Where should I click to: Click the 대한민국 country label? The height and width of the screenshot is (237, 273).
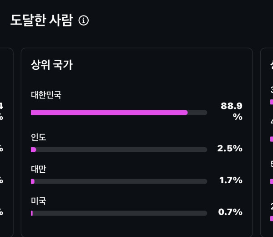[x=46, y=95]
